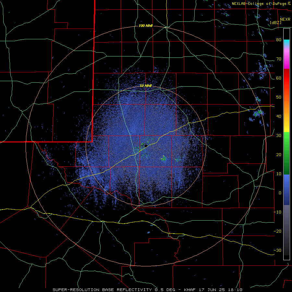292x292 pixels.
Task: Click the green band of the color bar
Action: click(286, 153)
